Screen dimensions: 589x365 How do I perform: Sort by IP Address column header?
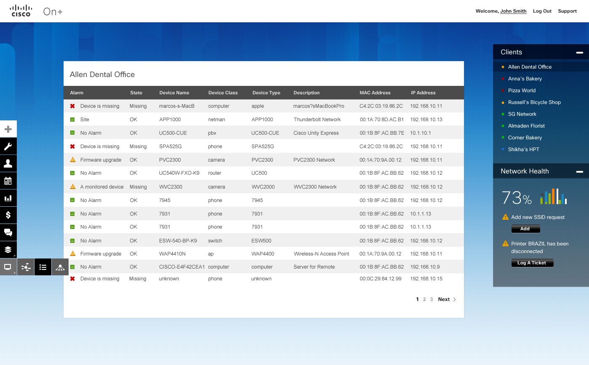pos(423,93)
